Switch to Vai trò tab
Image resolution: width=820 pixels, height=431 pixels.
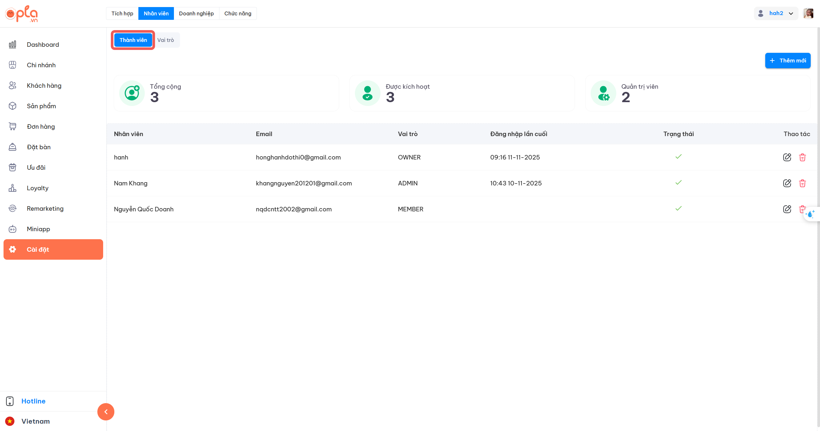[x=166, y=40]
